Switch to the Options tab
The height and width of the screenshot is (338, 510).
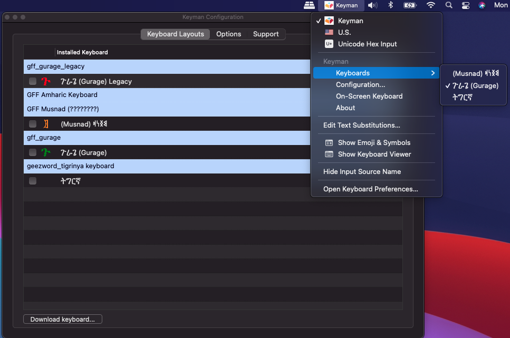tap(228, 34)
